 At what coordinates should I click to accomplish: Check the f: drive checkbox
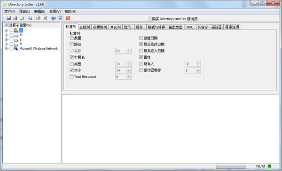pyautogui.click(x=11, y=44)
